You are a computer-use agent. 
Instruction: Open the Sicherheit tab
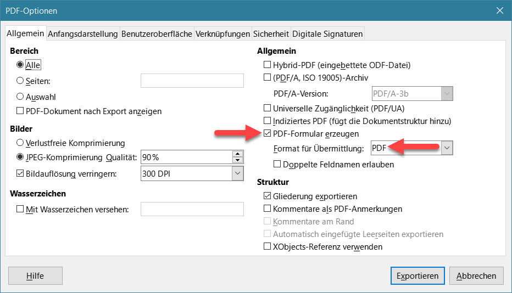click(271, 34)
